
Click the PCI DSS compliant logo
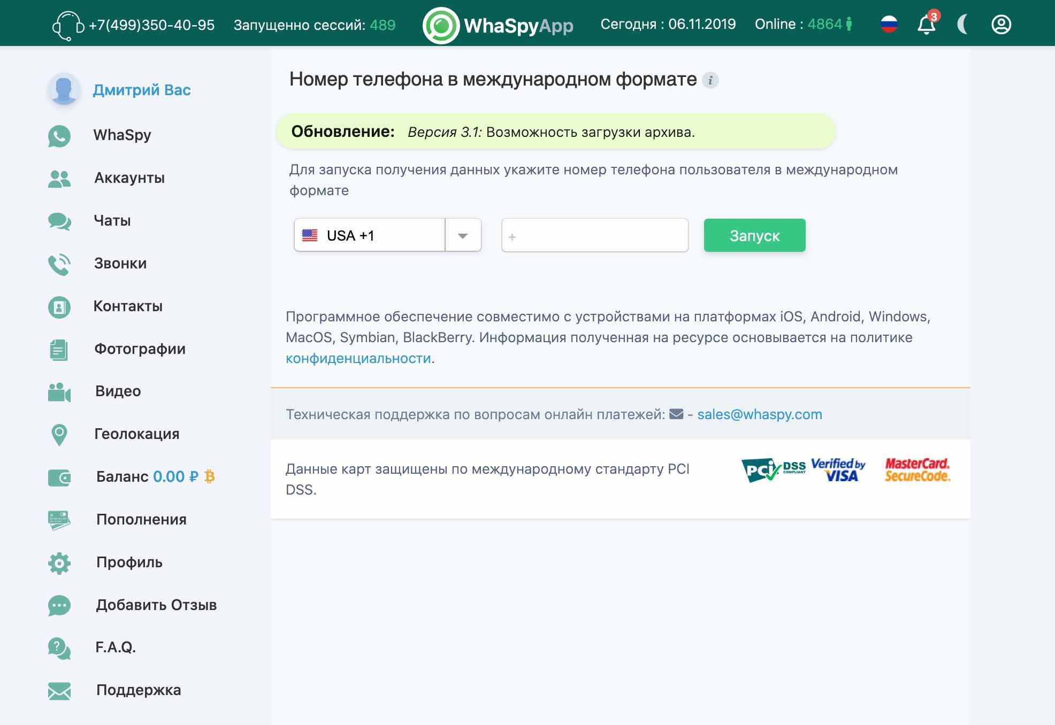774,470
